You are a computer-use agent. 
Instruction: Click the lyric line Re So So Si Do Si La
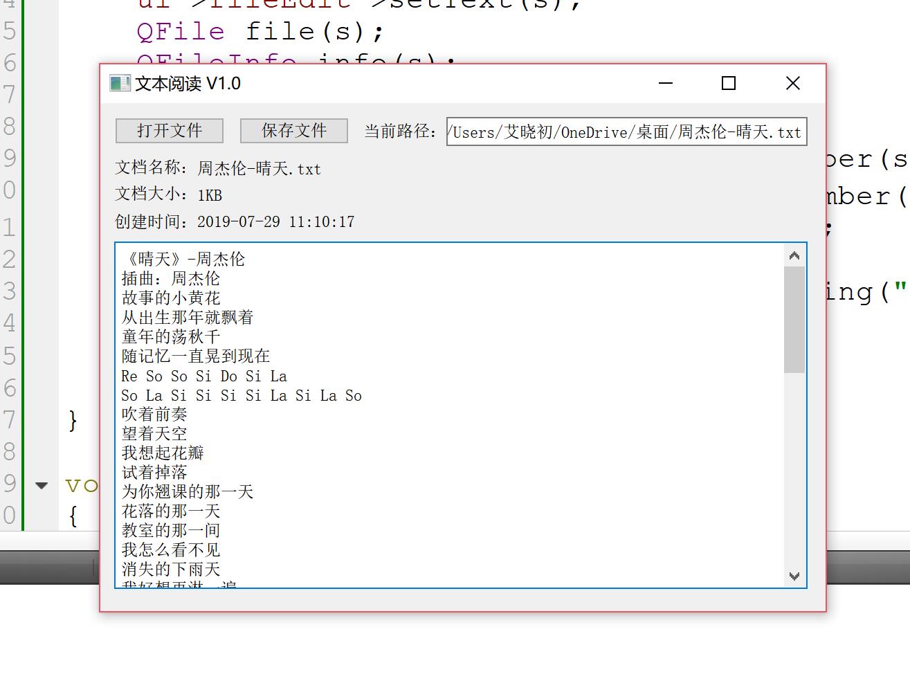(203, 376)
